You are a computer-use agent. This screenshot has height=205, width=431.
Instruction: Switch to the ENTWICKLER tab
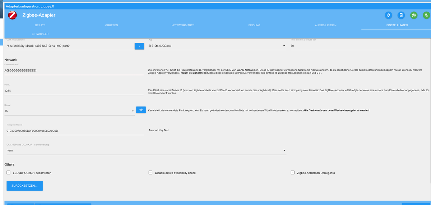[x=40, y=34]
